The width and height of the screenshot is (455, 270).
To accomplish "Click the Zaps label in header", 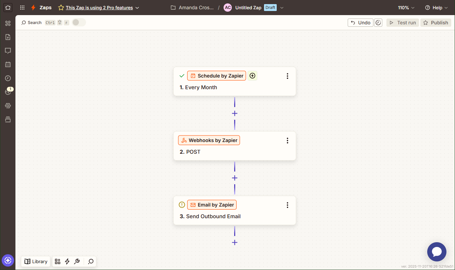I will [45, 8].
